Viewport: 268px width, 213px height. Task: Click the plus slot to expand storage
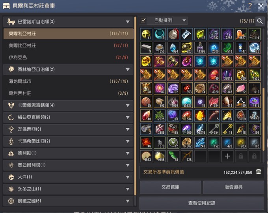pyautogui.click(x=227, y=156)
